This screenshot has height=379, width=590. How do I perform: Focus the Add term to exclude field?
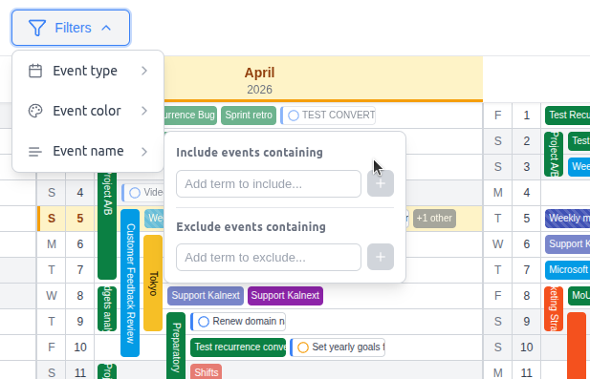point(269,258)
